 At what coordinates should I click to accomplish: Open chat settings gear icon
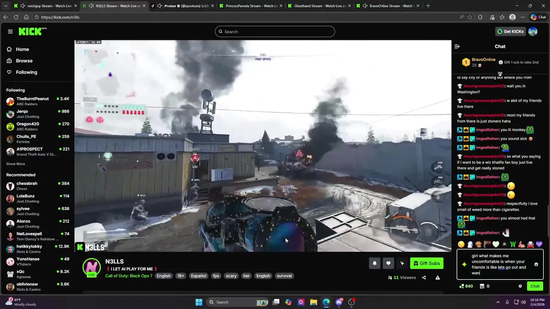[520, 286]
